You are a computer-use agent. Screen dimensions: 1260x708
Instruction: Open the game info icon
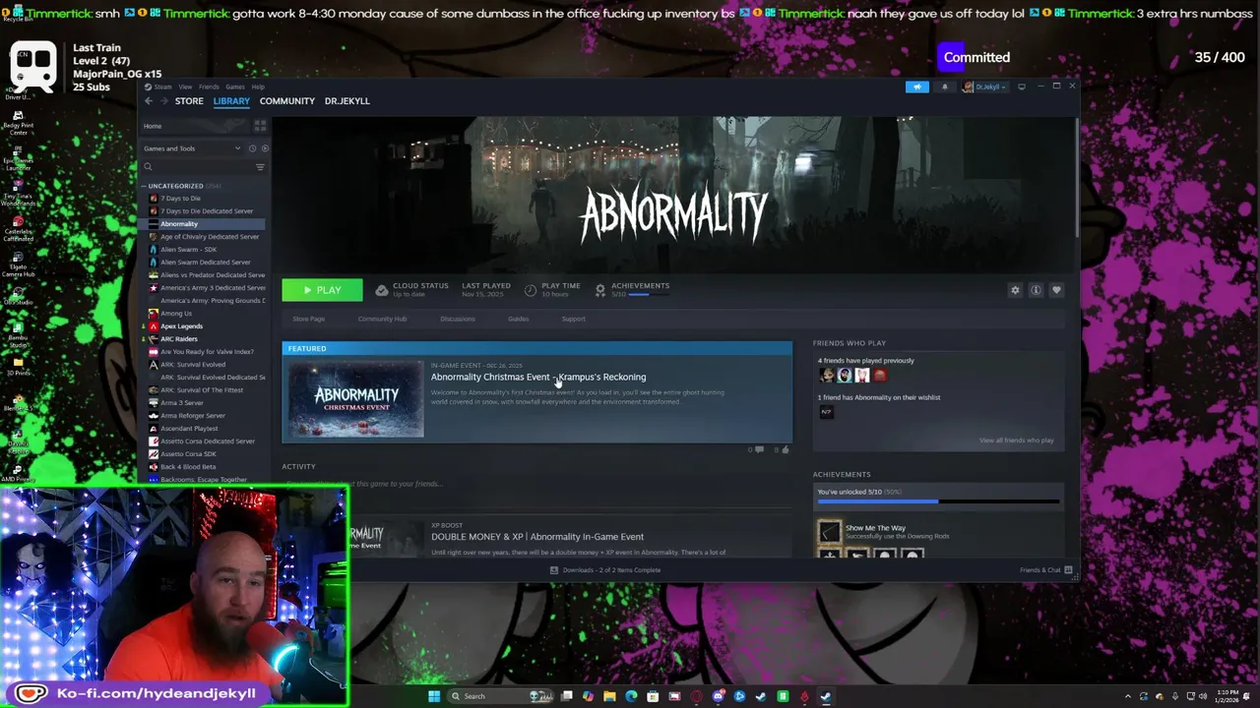(x=1036, y=290)
